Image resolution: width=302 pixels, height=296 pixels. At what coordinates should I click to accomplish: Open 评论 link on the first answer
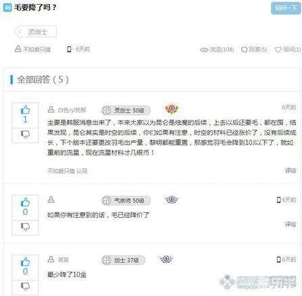[x=291, y=170]
